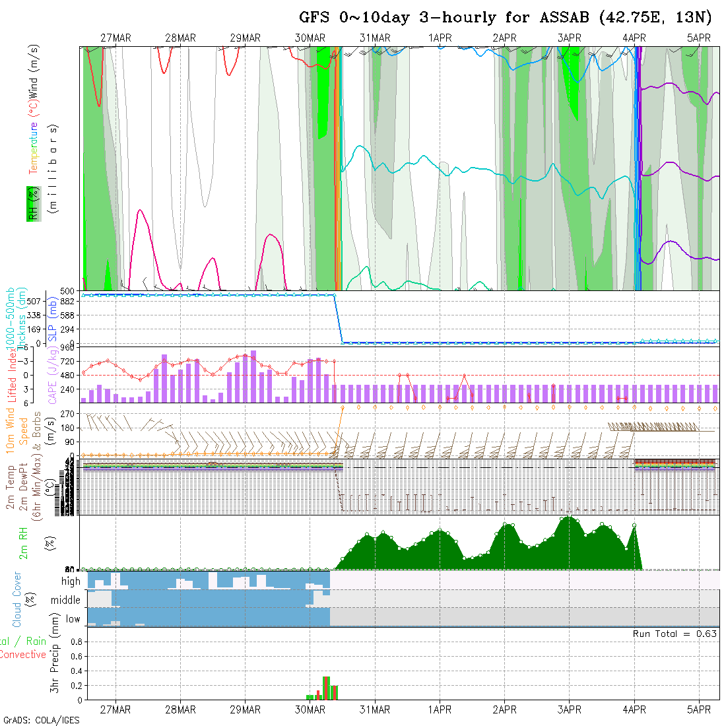Click the 5APR label on top axis
Viewport: 726px width, 726px height.
point(699,38)
